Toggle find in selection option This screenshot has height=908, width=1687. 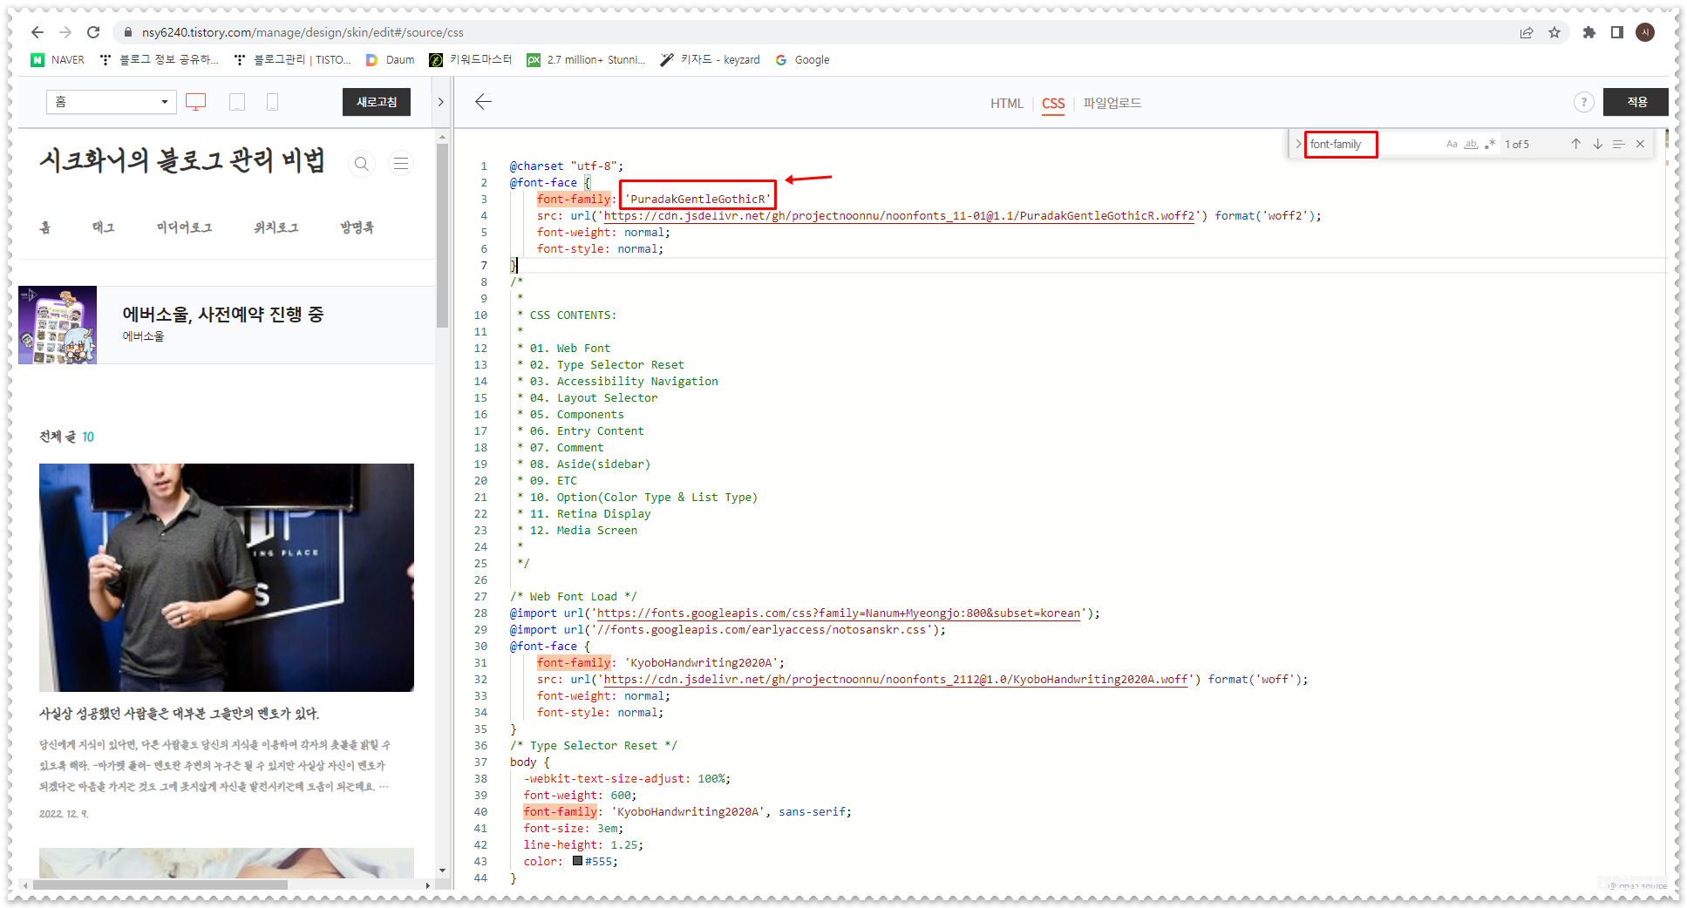click(1618, 144)
